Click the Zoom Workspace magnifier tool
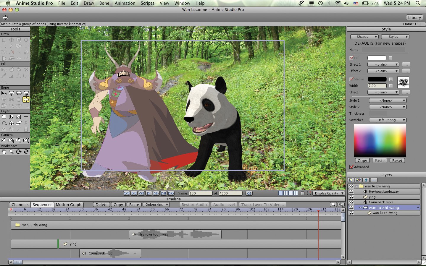The width and height of the screenshot is (426, 266). [11, 152]
